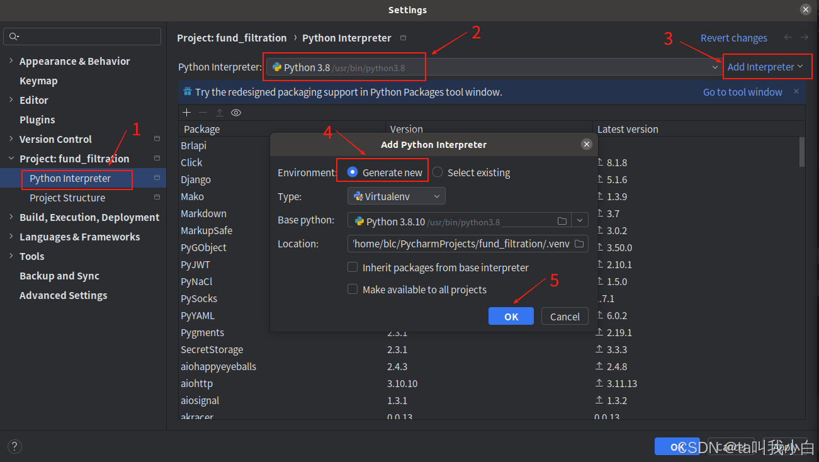Collapse the Project: fund_filtration section
This screenshot has height=462, width=819.
(11, 159)
